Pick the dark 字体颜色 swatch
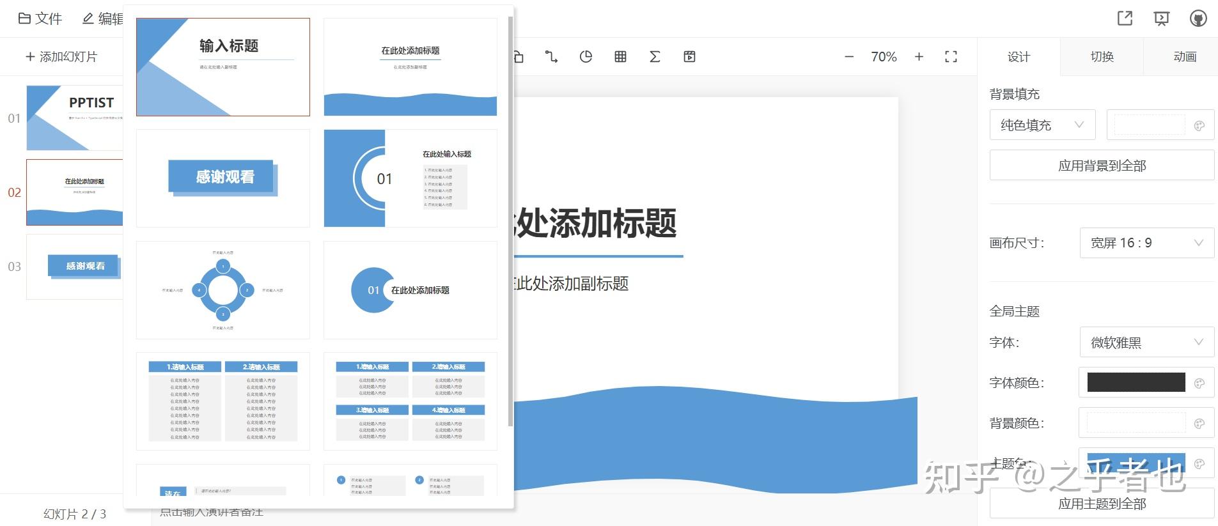The height and width of the screenshot is (526, 1218). click(x=1136, y=383)
